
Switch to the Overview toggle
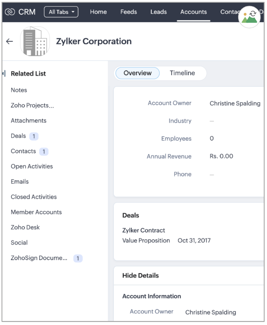point(137,73)
